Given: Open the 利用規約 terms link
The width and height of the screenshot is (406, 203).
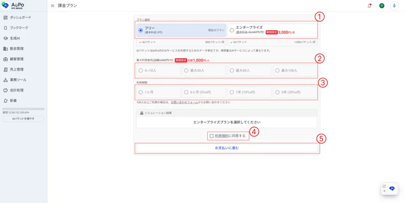Looking at the screenshot, I should tap(222, 136).
